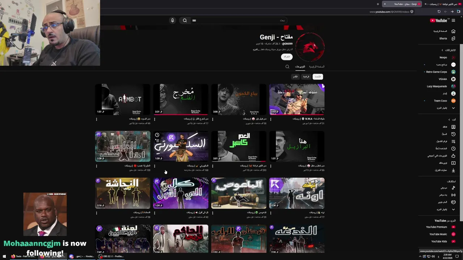Start voice search with the microphone icon

pos(173,20)
